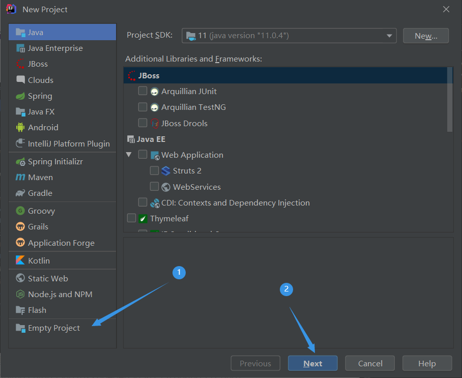Click the Node.js and NPM icon
The image size is (462, 378).
(20, 294)
